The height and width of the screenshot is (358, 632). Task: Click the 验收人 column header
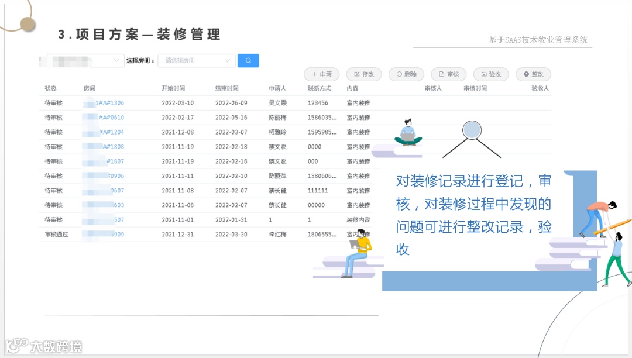click(540, 88)
